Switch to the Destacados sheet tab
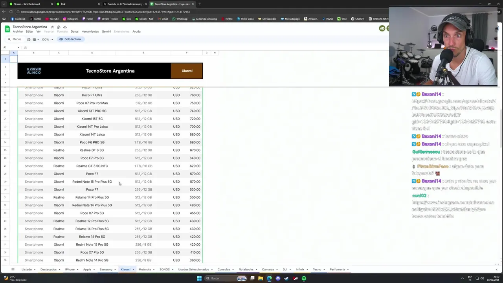The width and height of the screenshot is (503, 283). click(x=48, y=270)
